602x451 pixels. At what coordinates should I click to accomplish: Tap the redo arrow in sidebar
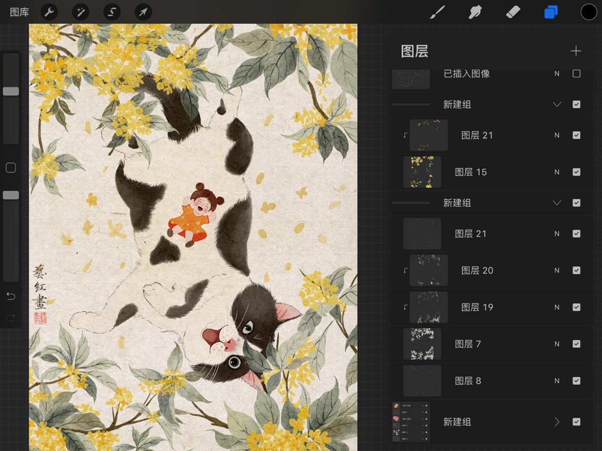click(x=11, y=318)
